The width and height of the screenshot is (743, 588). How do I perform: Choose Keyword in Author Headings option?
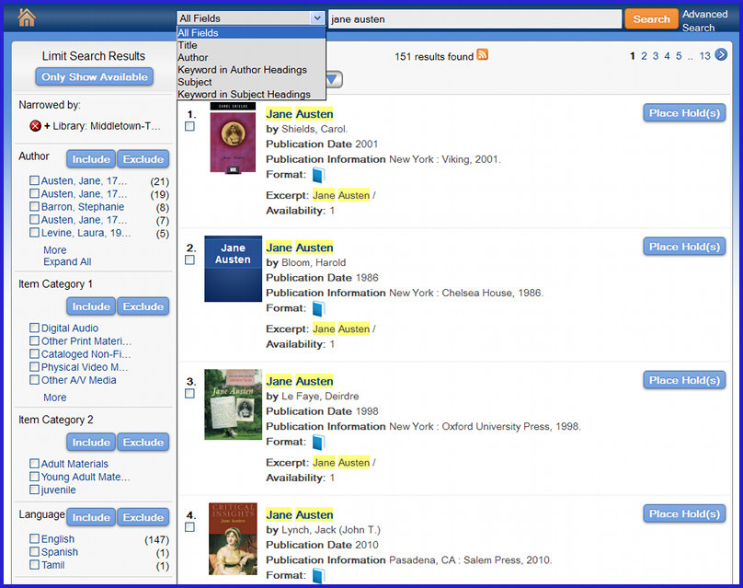tap(251, 70)
